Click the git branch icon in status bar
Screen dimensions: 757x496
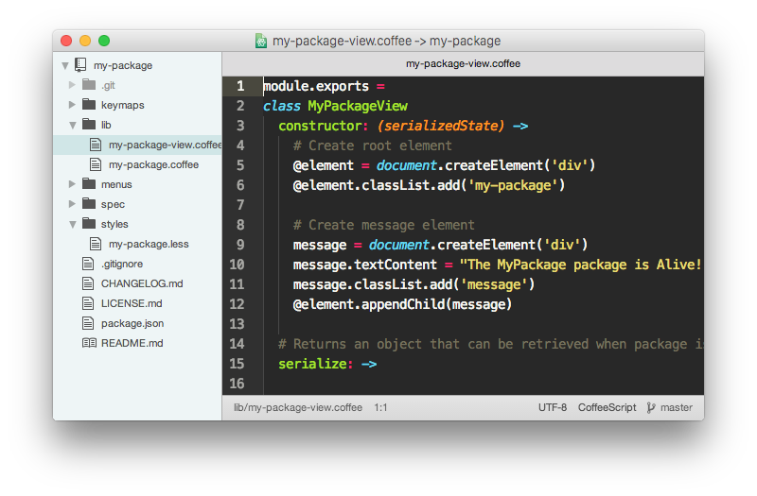point(651,408)
